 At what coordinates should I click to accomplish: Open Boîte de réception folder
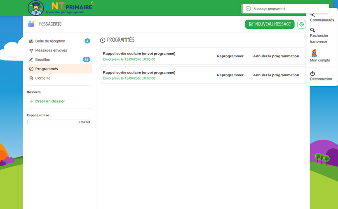point(59,41)
